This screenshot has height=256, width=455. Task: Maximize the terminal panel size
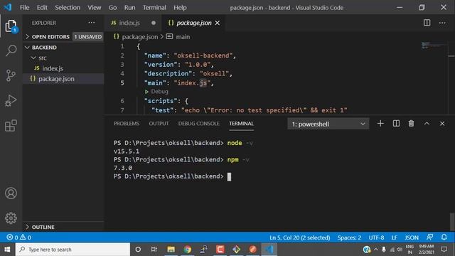[427, 124]
